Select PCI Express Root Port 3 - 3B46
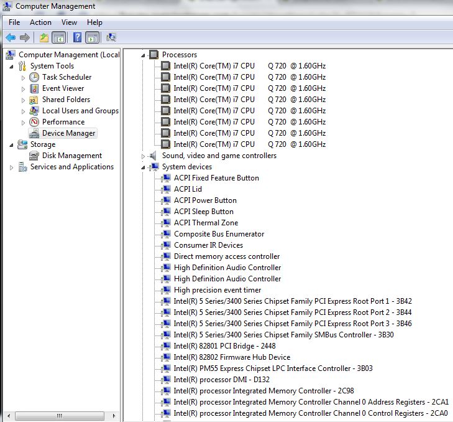 tap(293, 324)
